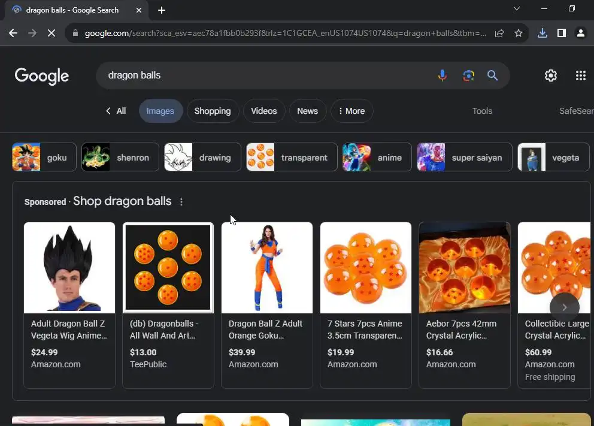Viewport: 594px width, 426px height.
Task: Open the SafeSearch dropdown
Action: [576, 111]
